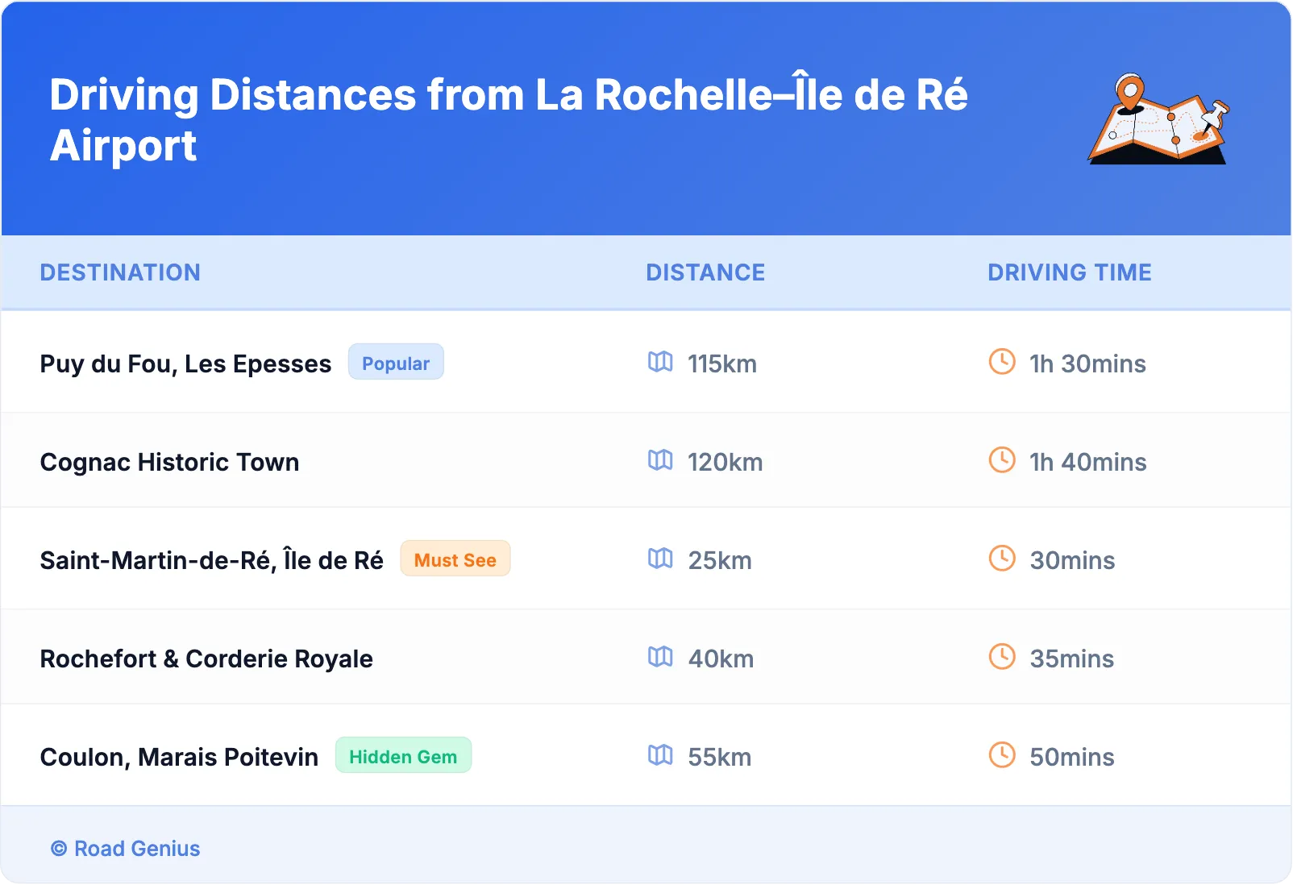
Task: Click the Popular badge
Action: pyautogui.click(x=396, y=363)
